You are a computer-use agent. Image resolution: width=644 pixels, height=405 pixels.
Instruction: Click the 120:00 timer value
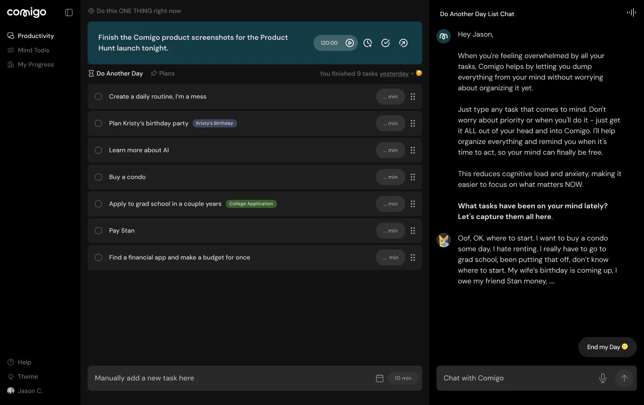(x=329, y=43)
